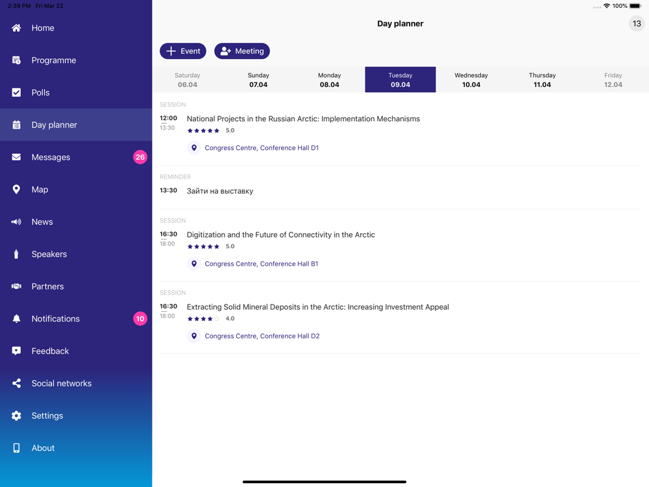Open Partners handshake icon
The height and width of the screenshot is (487, 649).
click(16, 286)
